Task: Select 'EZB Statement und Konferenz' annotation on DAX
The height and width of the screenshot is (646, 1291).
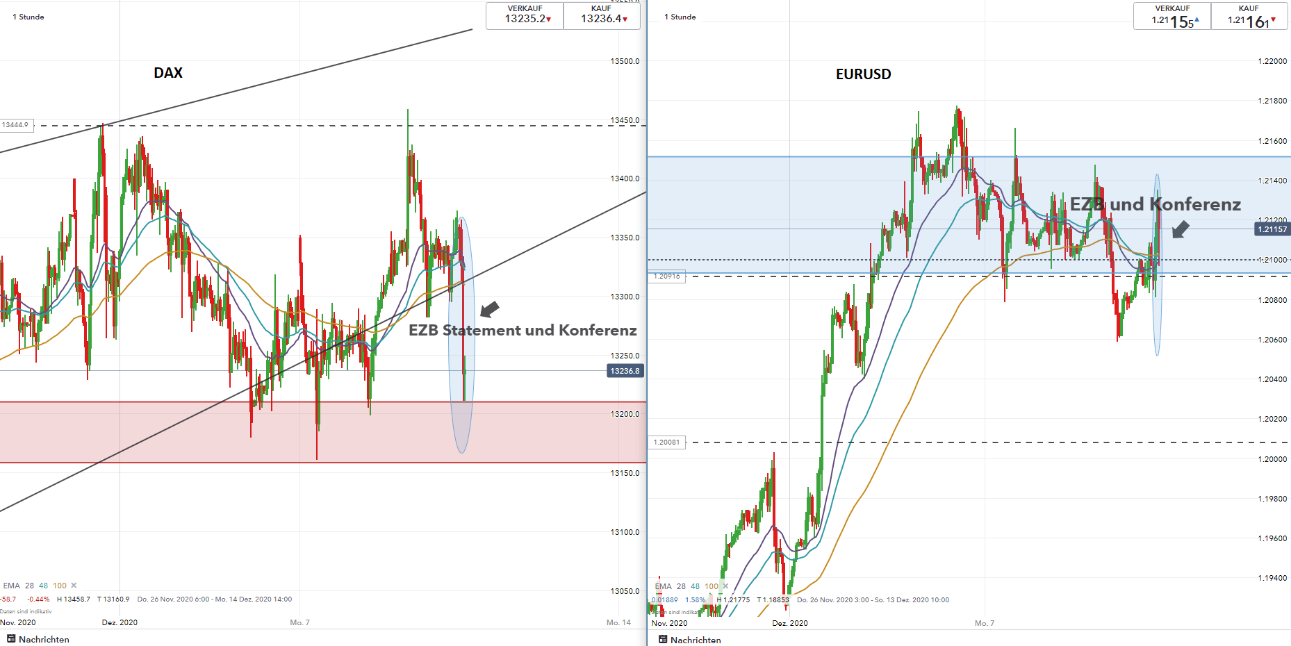Action: pyautogui.click(x=523, y=330)
